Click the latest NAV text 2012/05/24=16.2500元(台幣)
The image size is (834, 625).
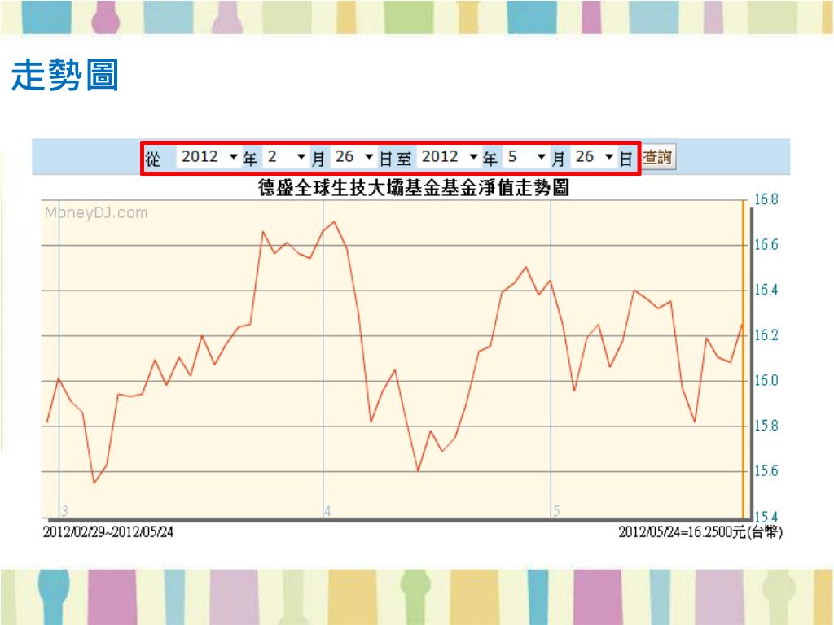click(700, 531)
